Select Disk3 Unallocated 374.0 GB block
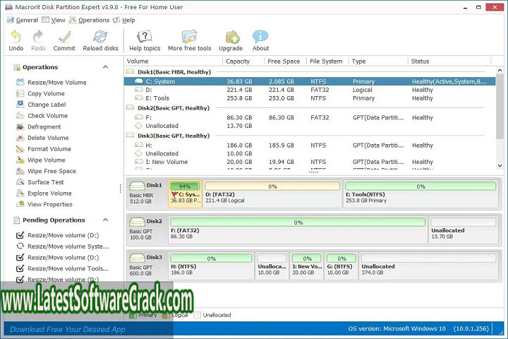 click(x=429, y=266)
